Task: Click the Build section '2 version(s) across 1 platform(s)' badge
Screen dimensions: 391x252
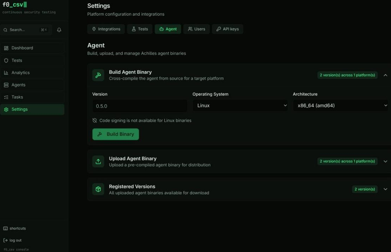Action: click(347, 75)
